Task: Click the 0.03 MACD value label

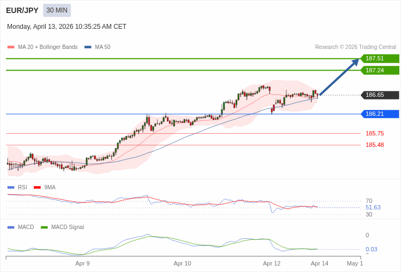Action: (371, 249)
